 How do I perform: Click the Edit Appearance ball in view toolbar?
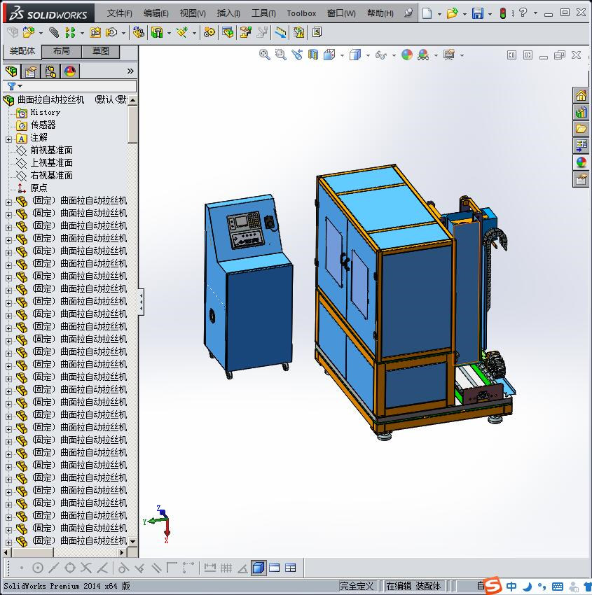pyautogui.click(x=407, y=55)
